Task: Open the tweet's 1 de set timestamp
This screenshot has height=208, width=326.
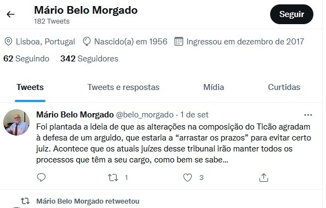Action: click(194, 115)
